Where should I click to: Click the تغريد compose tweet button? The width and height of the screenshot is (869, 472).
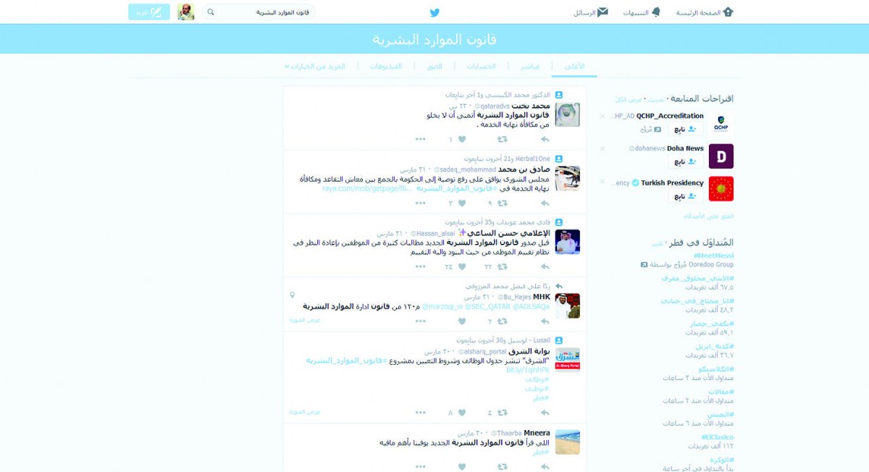point(149,12)
